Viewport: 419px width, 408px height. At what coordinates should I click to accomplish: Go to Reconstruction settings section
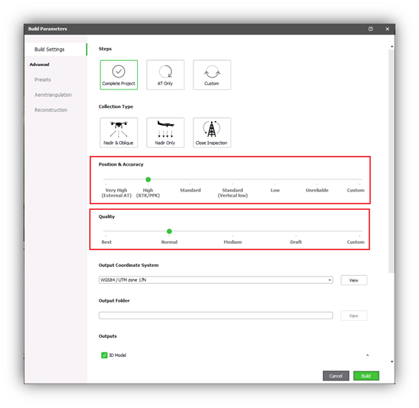(51, 110)
